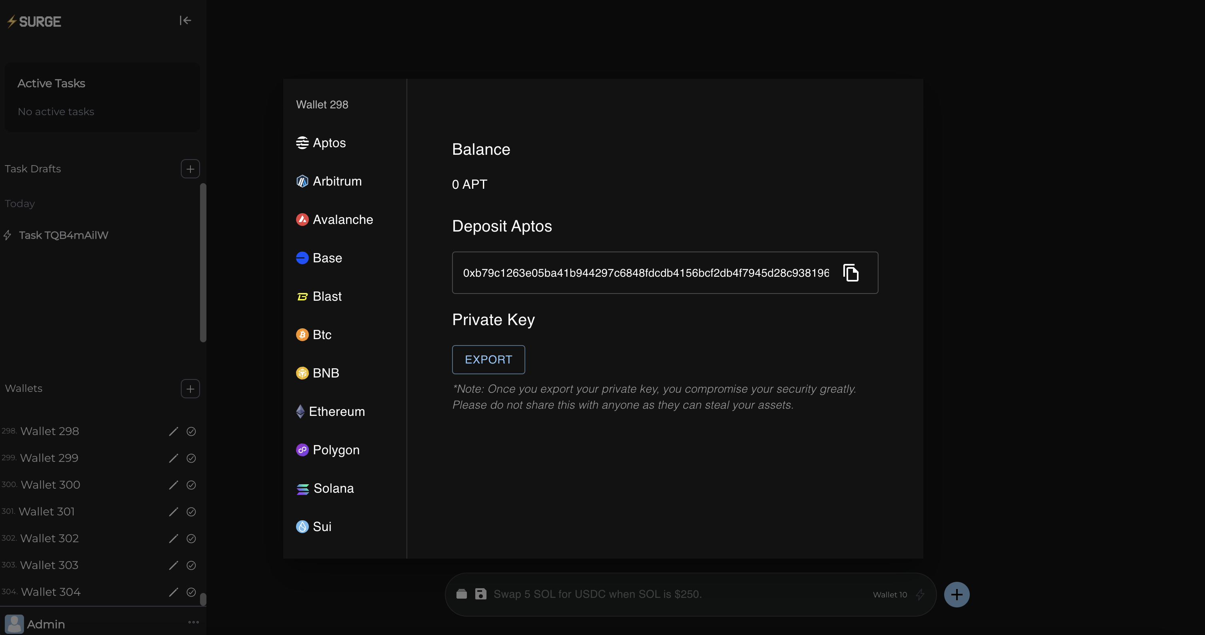Open Task TQB4mAilW draft
1205x635 pixels.
point(64,235)
